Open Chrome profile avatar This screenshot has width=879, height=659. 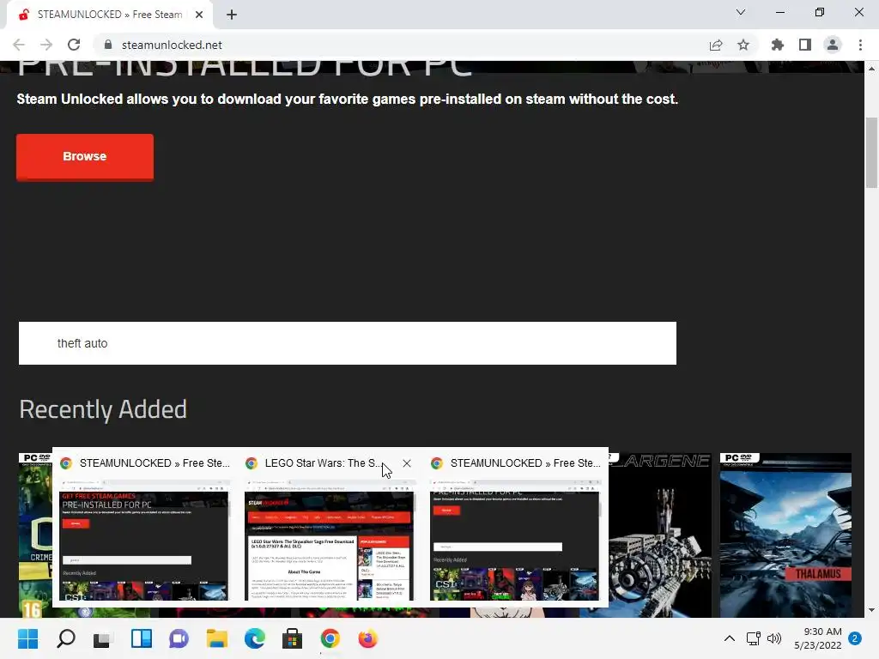coord(833,45)
